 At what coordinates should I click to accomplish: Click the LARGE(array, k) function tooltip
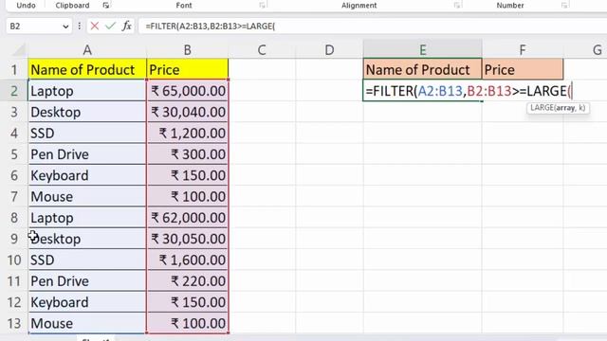pyautogui.click(x=558, y=108)
